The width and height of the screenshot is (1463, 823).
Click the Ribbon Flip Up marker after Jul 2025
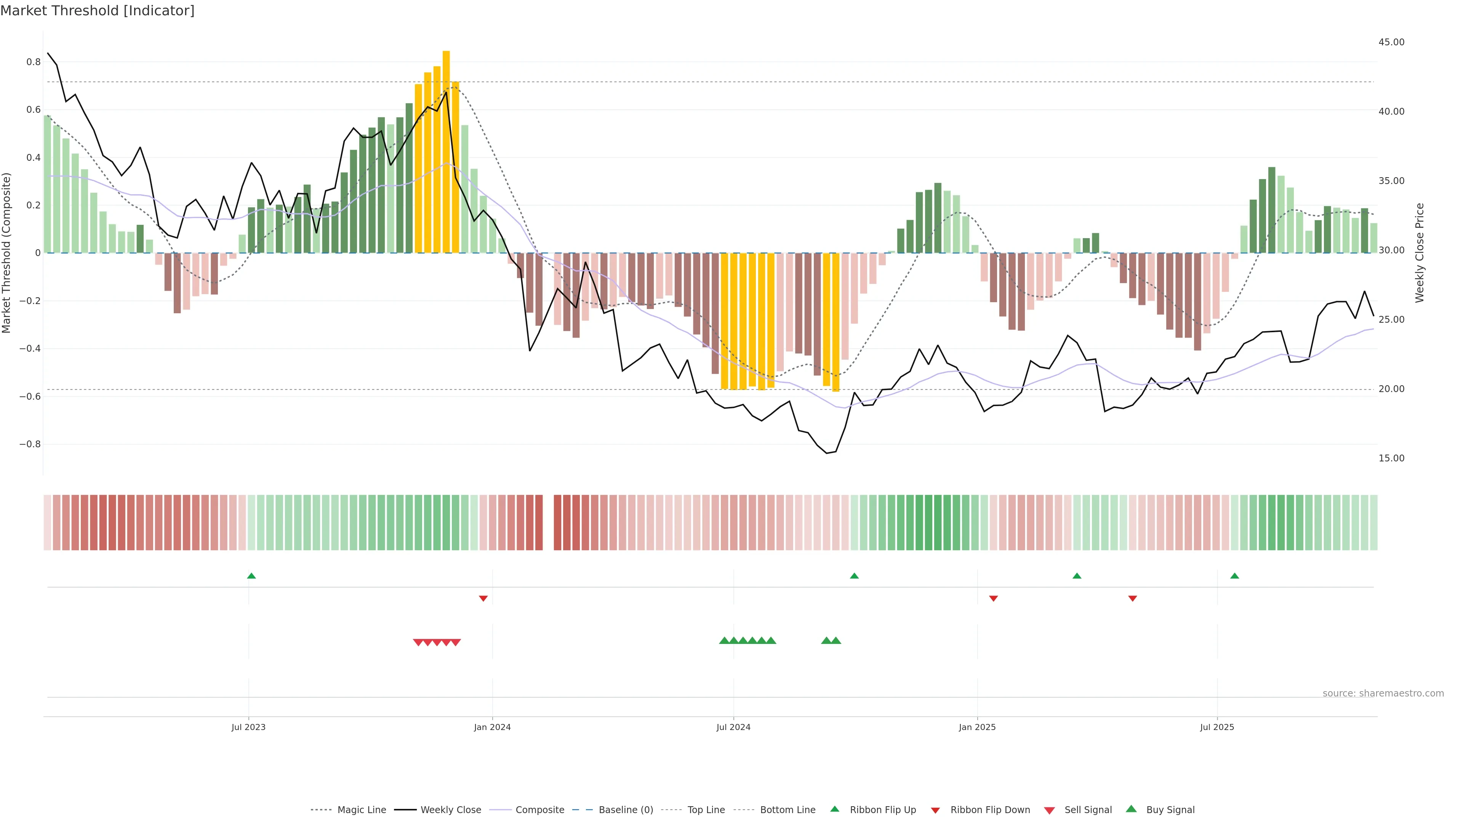[x=1235, y=576]
